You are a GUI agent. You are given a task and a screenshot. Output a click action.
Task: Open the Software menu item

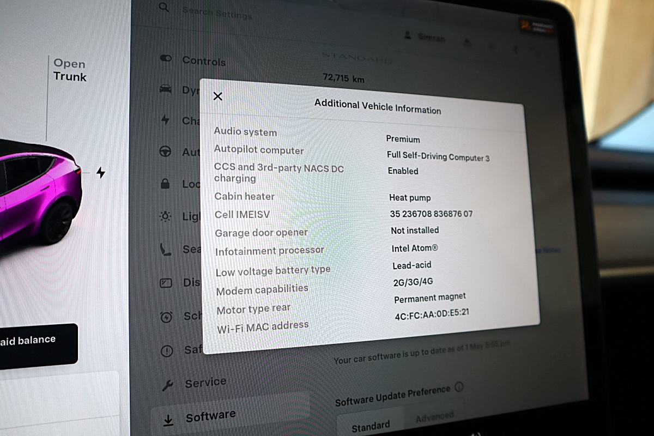pos(210,417)
